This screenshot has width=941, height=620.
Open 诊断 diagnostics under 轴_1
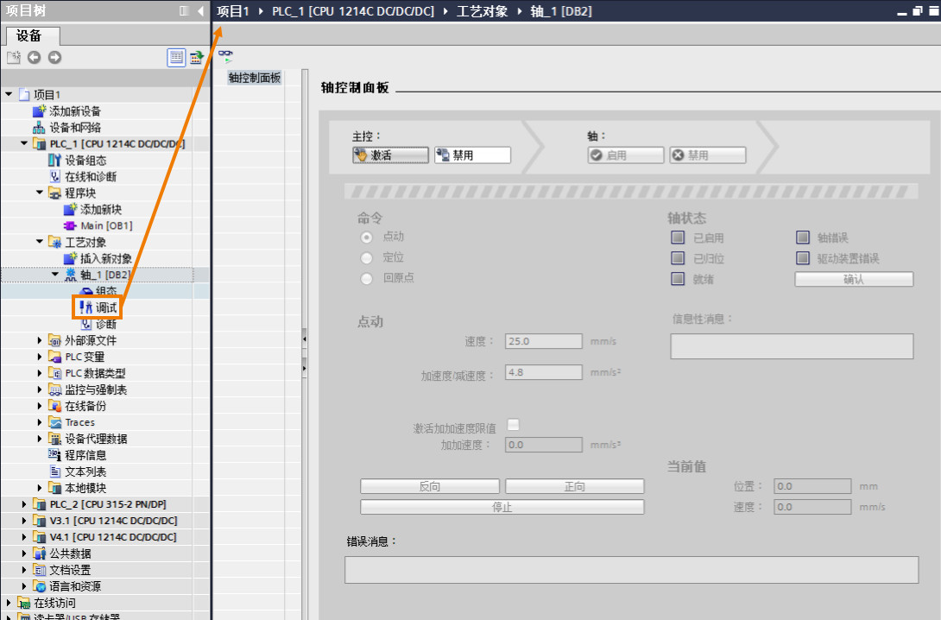tap(98, 324)
